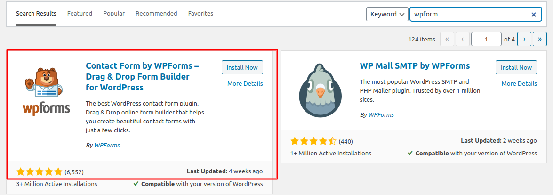Clear the search field with the X icon
Image resolution: width=553 pixels, height=195 pixels.
point(533,15)
